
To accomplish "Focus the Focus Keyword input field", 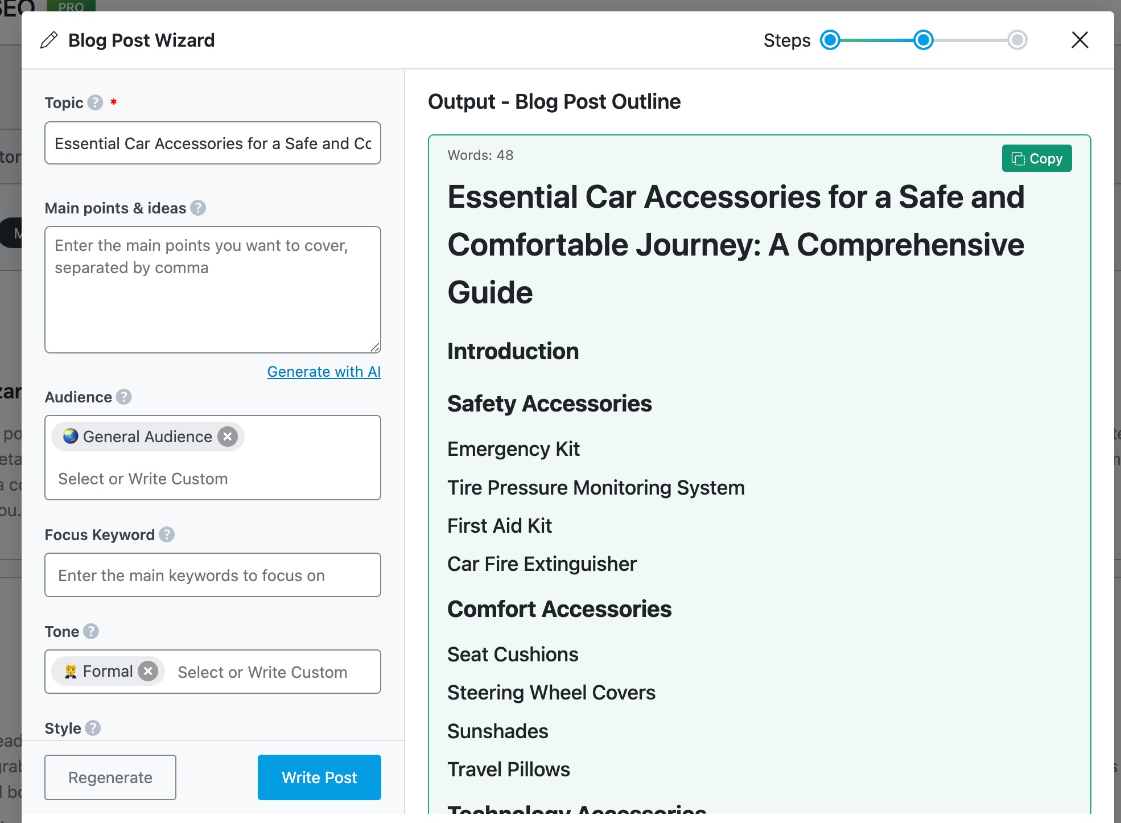I will [213, 575].
